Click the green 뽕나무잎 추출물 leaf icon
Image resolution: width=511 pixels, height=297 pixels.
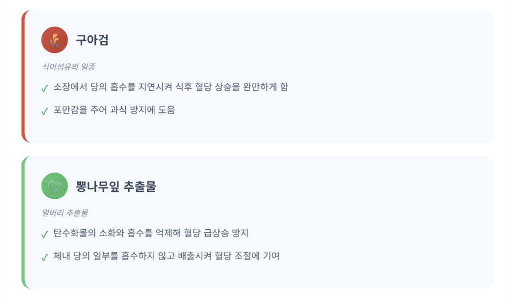coord(54,186)
